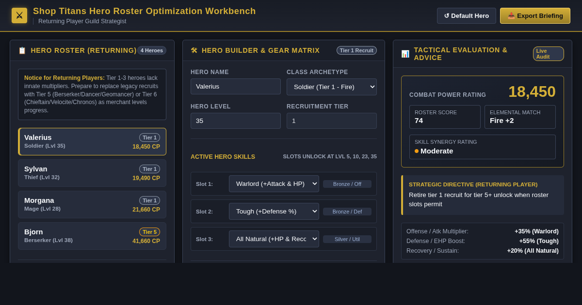Open the Class Archetype dropdown
Image resolution: width=582 pixels, height=305 pixels.
332,87
